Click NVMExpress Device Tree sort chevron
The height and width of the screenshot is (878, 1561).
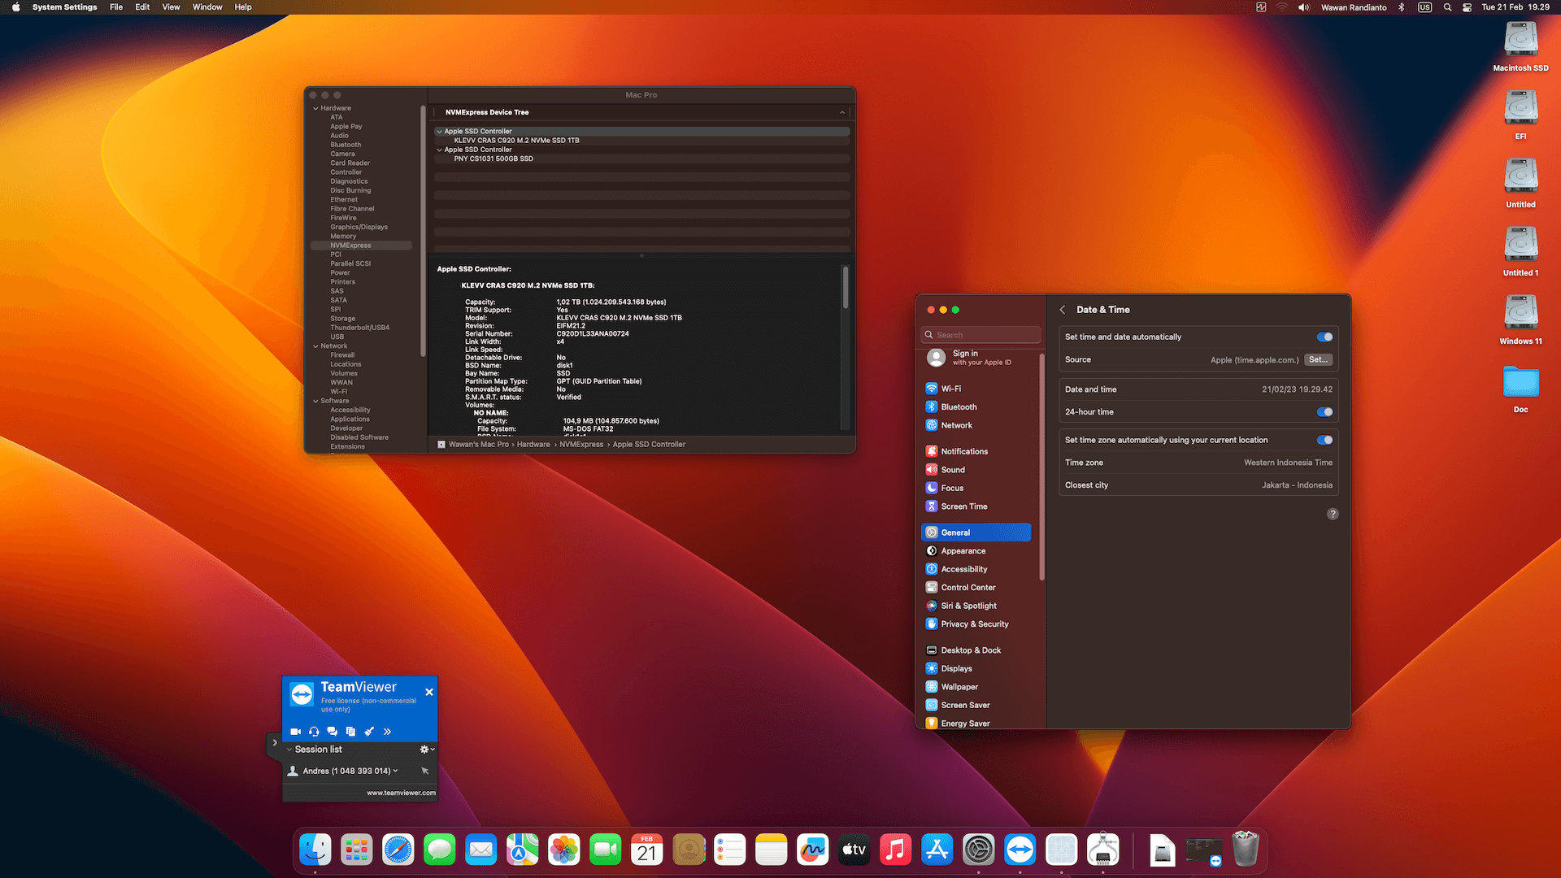842,112
